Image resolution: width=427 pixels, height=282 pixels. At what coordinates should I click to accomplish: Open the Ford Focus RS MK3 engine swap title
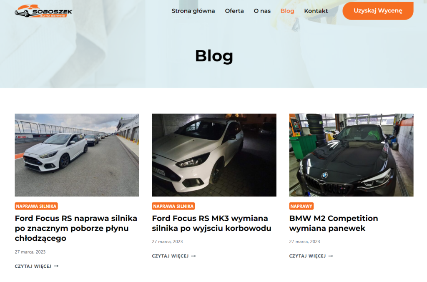click(x=211, y=223)
